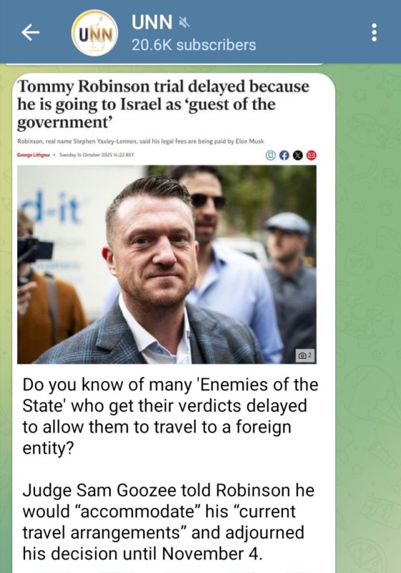Share article via X icon
Image resolution: width=401 pixels, height=573 pixels.
coord(298,155)
